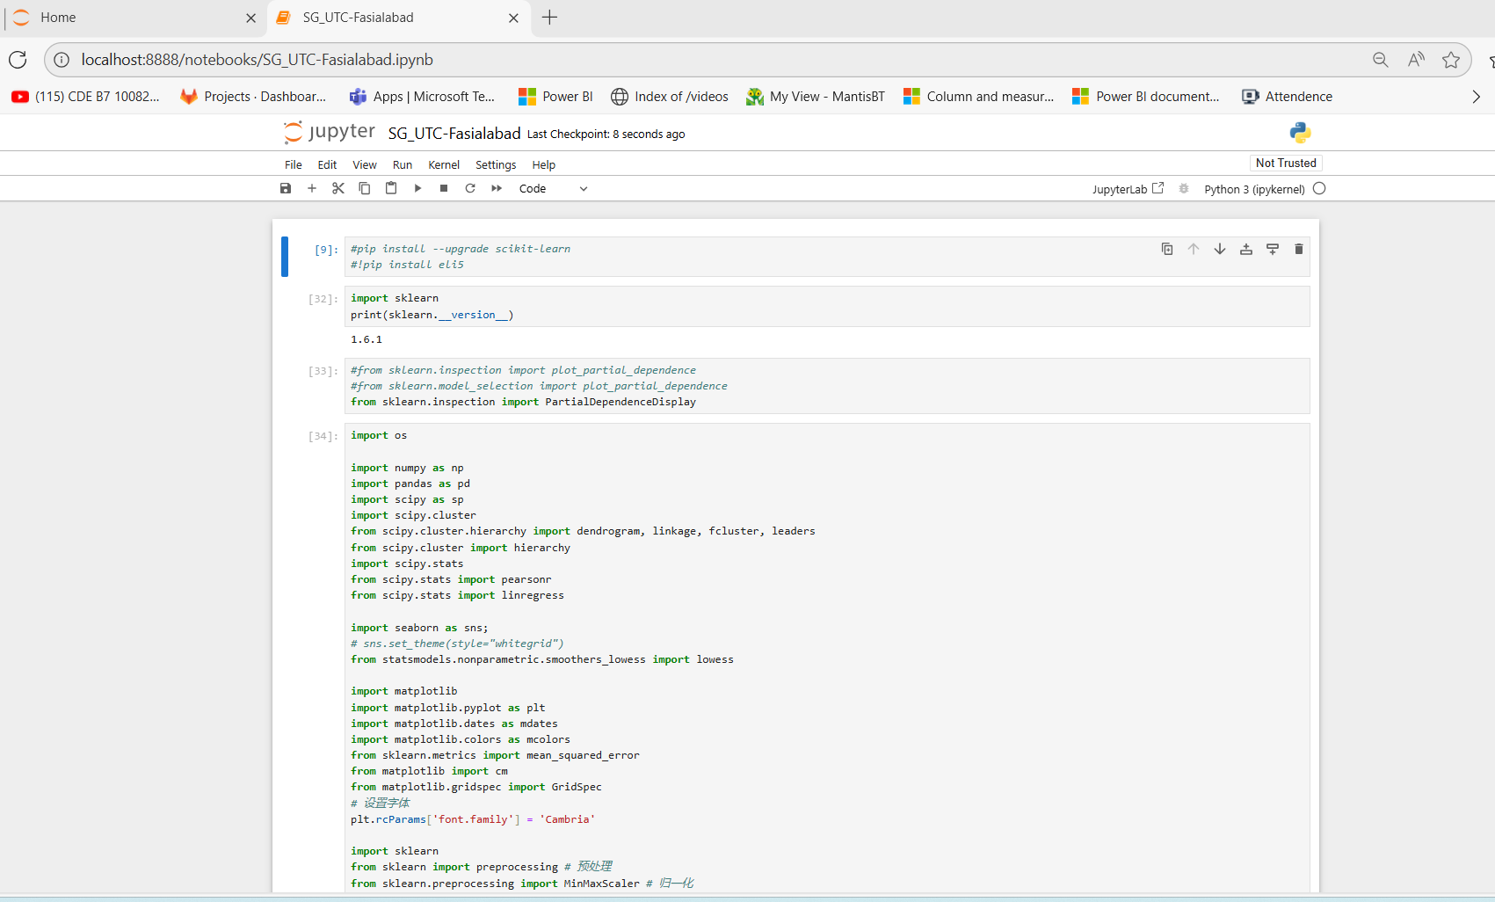Open the Settings menu

(496, 164)
